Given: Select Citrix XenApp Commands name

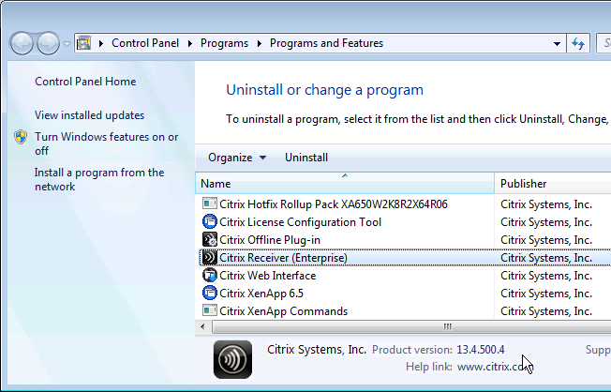Looking at the screenshot, I should pyautogui.click(x=284, y=311).
